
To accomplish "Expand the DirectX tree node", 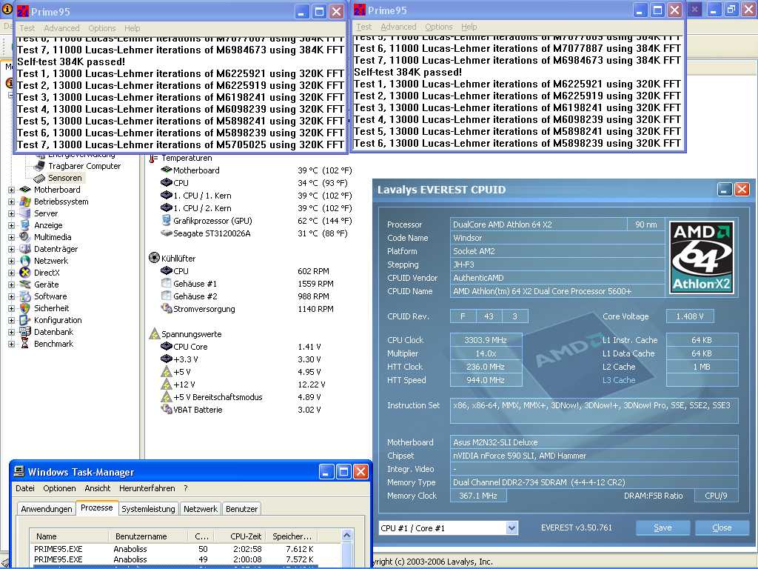I will coord(11,273).
